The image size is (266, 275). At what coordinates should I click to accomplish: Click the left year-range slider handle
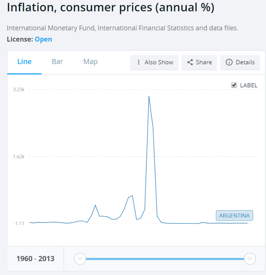click(x=80, y=259)
